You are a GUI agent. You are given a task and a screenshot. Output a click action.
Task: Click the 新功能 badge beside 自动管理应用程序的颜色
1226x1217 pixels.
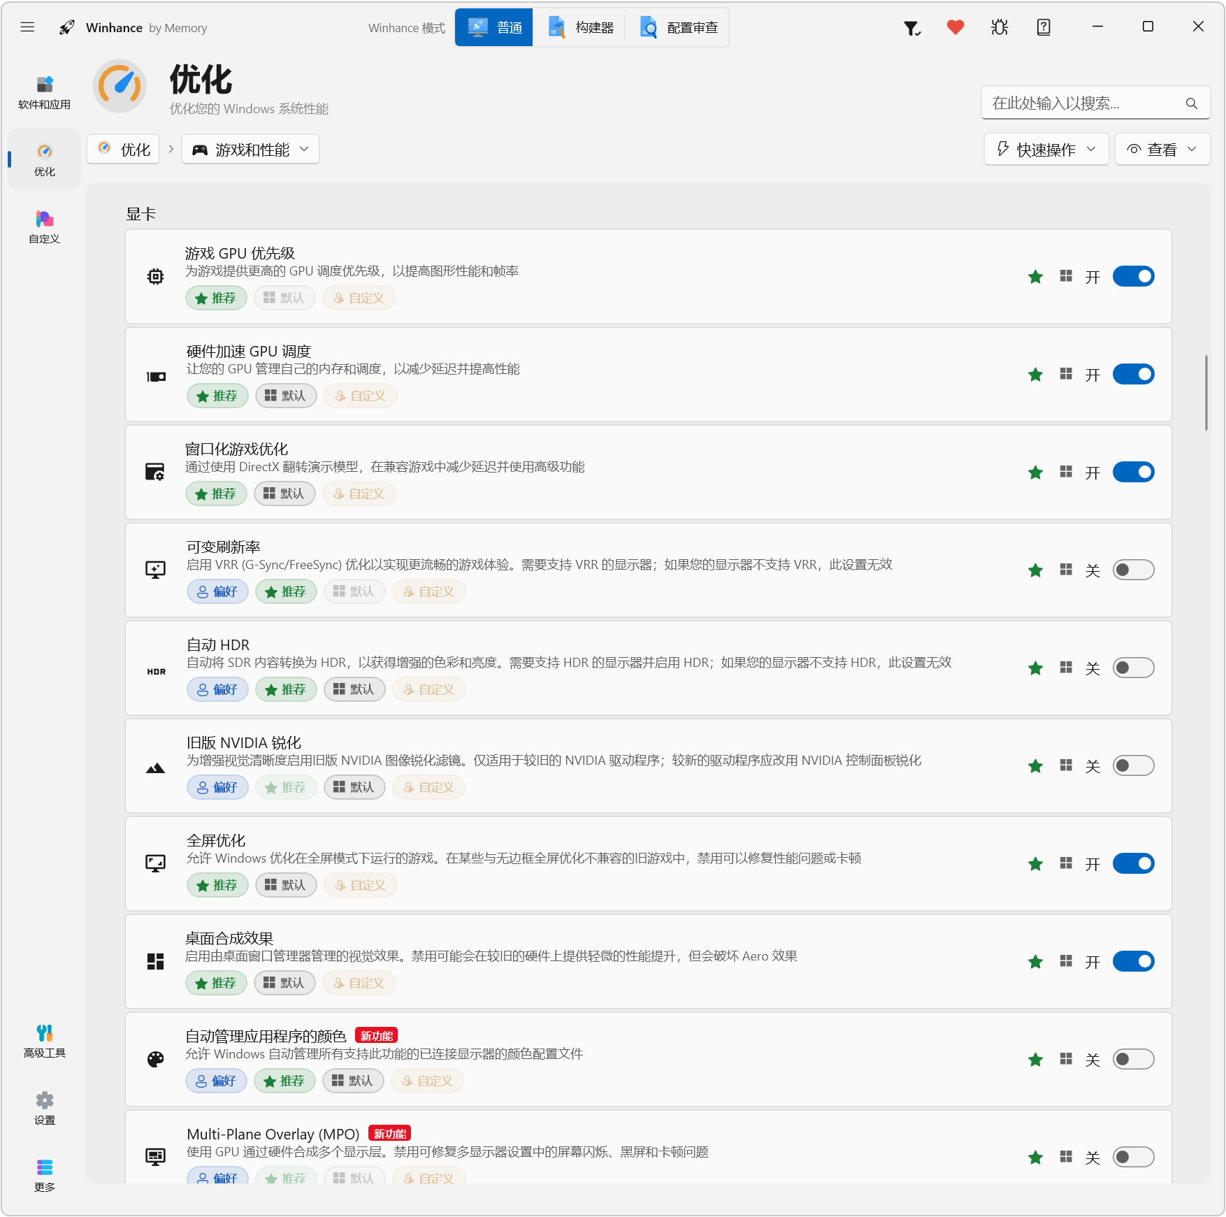click(376, 1035)
